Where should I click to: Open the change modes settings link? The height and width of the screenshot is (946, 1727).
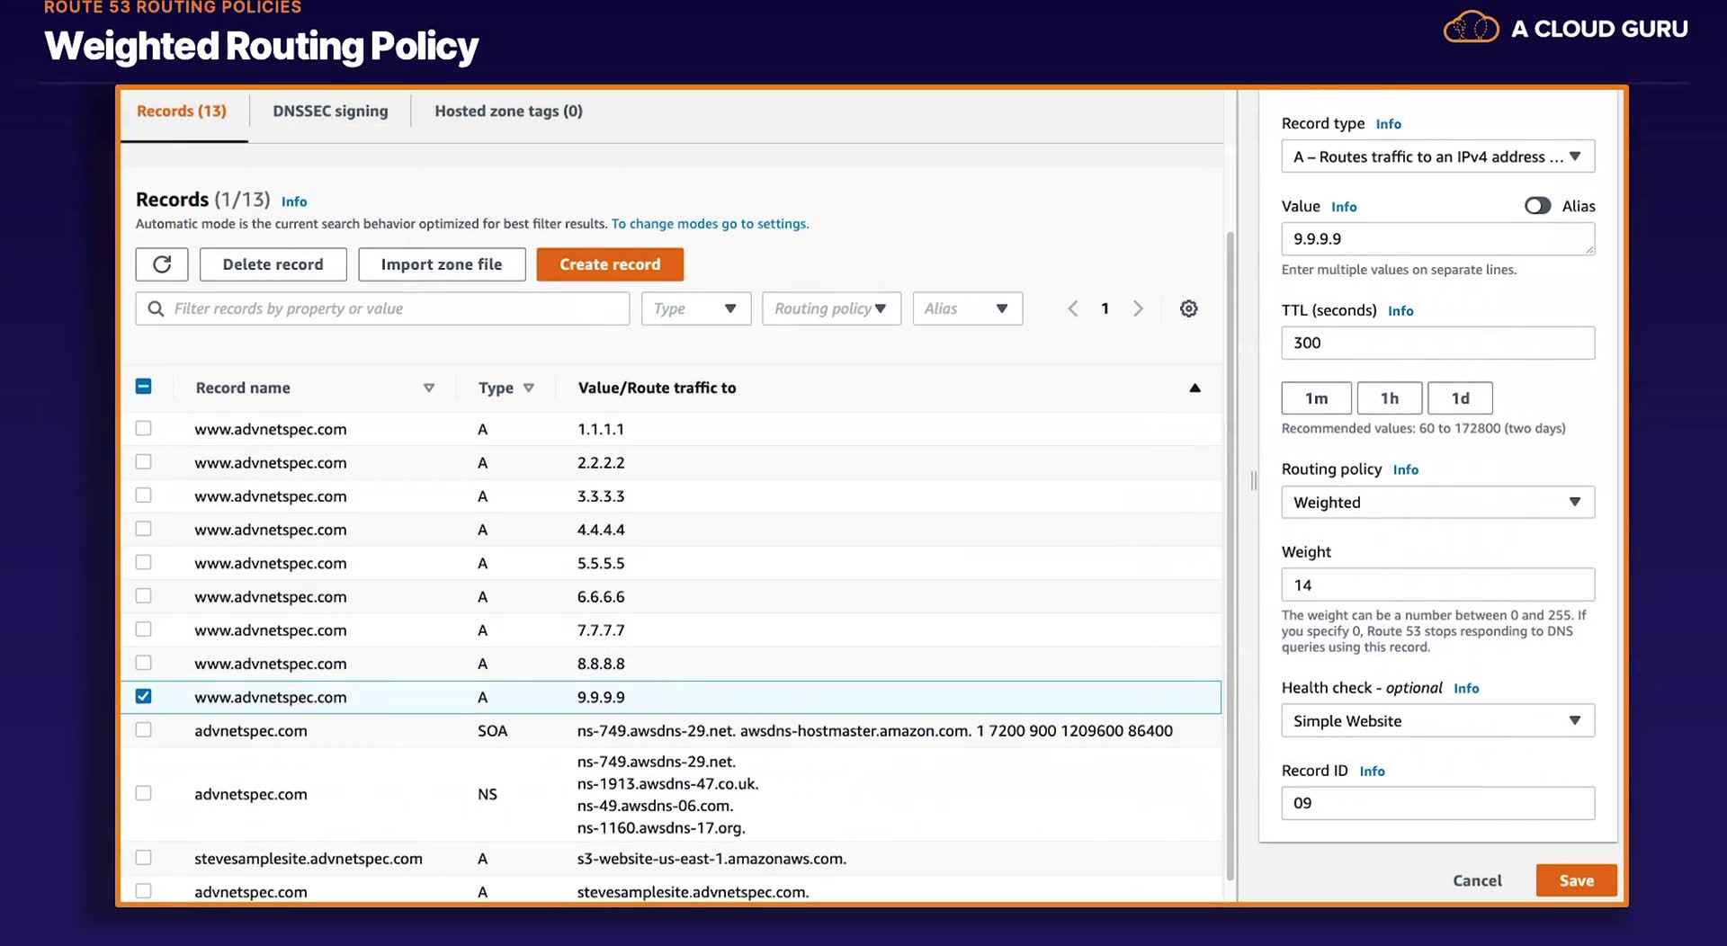pos(710,224)
